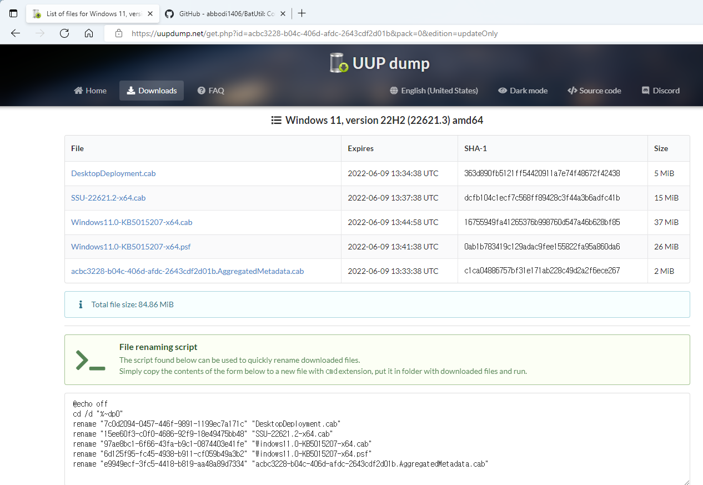
Task: Switch to the GitHub BatUtil tab
Action: point(225,13)
